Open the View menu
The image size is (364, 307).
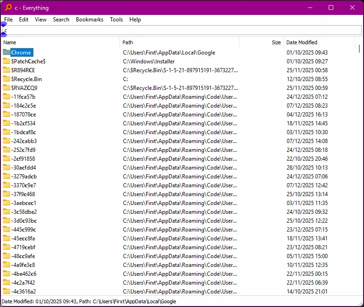(x=40, y=20)
